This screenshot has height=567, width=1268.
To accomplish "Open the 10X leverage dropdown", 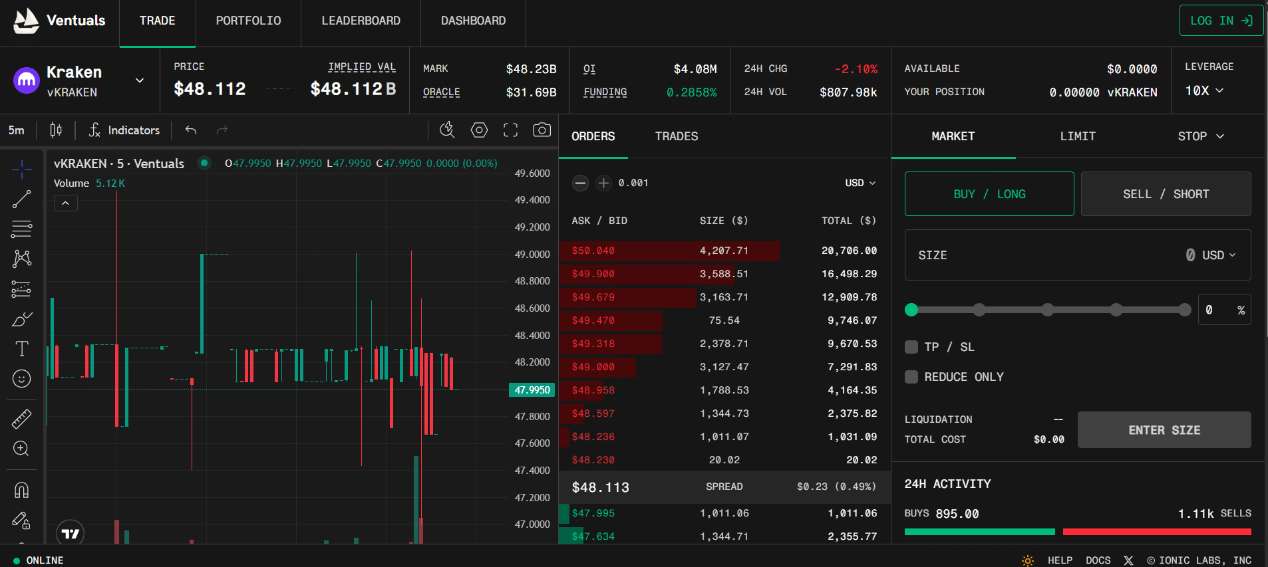I will (1204, 90).
